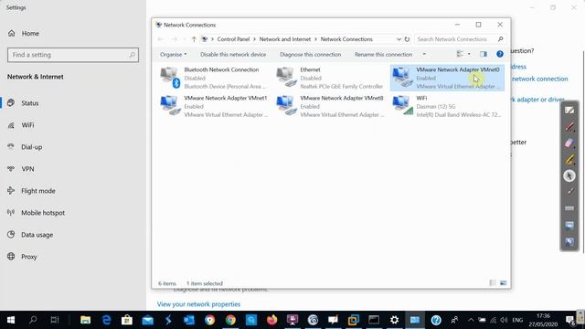Image resolution: width=585 pixels, height=329 pixels.
Task: Expand the chevron after Network and Internet breadcrumb
Action: (x=316, y=39)
